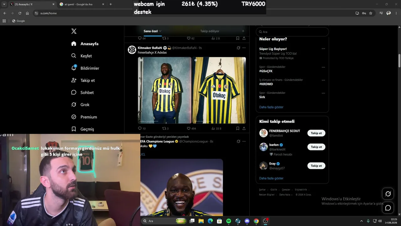Viewport: 401px width, 226px height.
Task: Add a new timeline tab with plus
Action: click(243, 31)
